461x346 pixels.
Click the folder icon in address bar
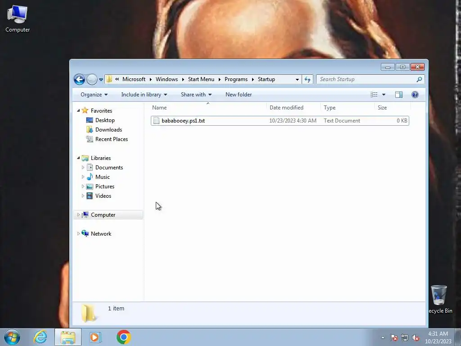pyautogui.click(x=109, y=79)
